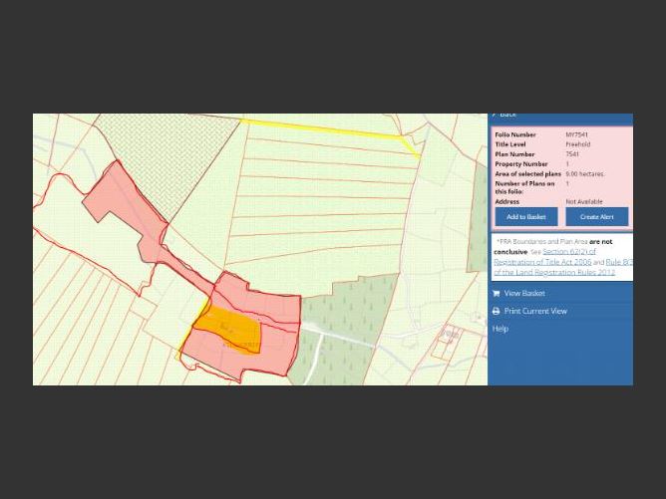Click the Not Available address value
The width and height of the screenshot is (666, 499).
[583, 201]
